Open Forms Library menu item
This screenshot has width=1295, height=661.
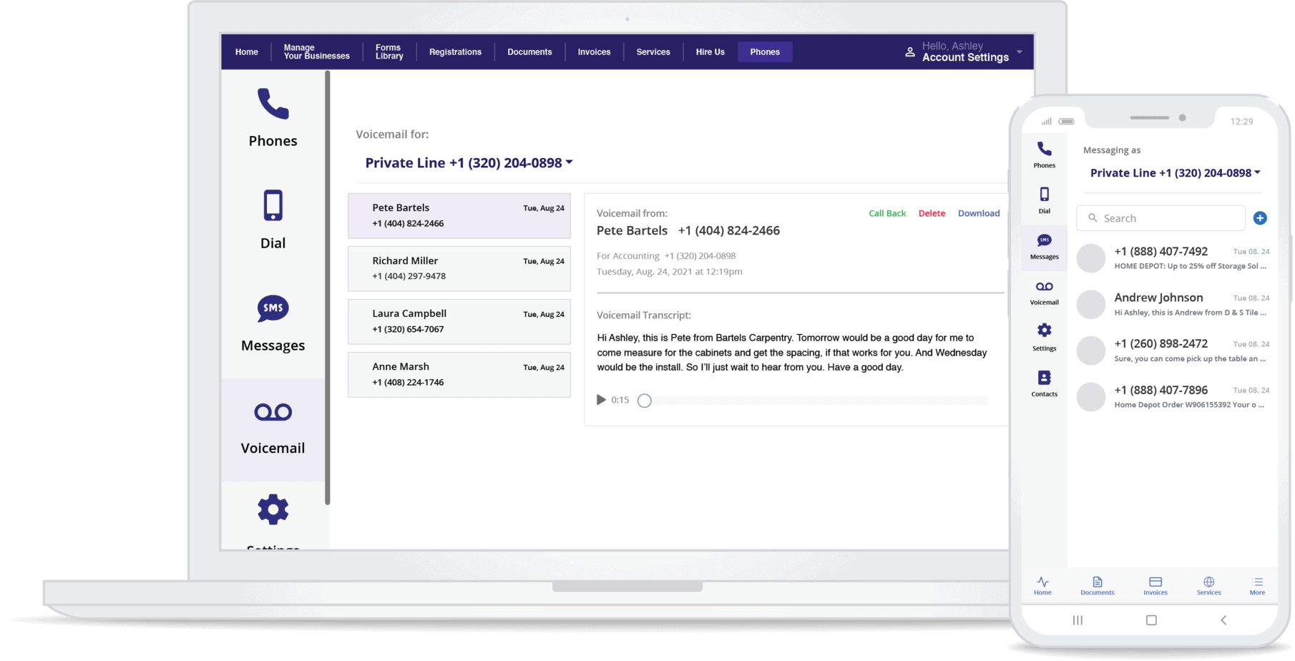click(389, 52)
